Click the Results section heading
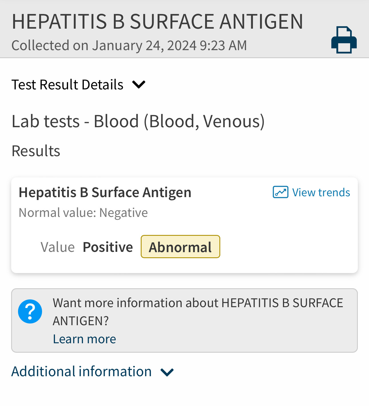This screenshot has width=369, height=406. point(36,151)
